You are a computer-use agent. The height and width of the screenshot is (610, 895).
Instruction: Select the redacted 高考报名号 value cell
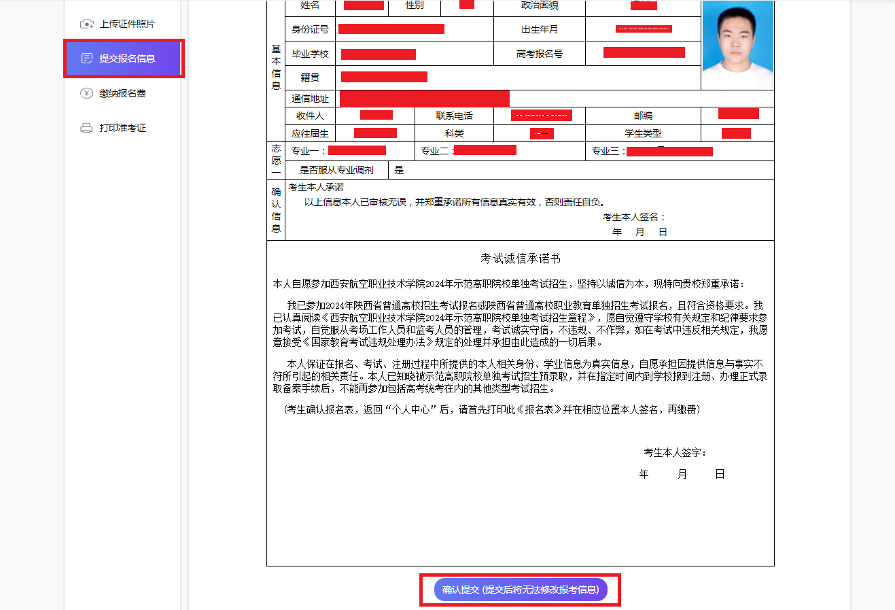click(644, 53)
